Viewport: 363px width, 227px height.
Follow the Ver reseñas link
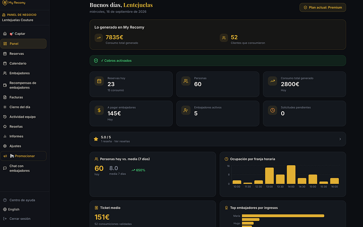122,141
